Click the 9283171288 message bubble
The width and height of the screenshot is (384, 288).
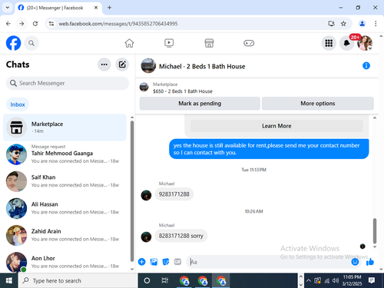[174, 194]
